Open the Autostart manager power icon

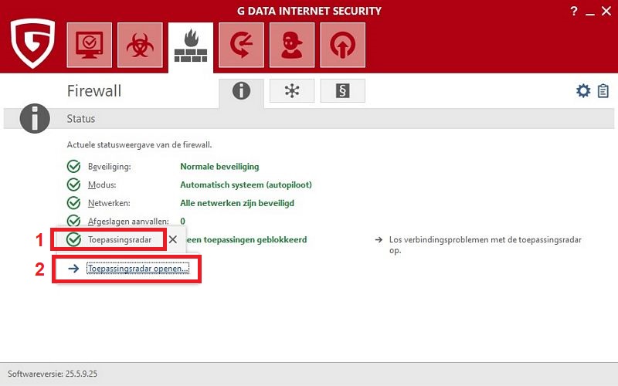click(x=342, y=45)
